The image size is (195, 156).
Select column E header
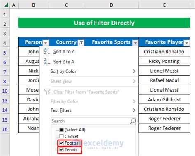[165, 5]
